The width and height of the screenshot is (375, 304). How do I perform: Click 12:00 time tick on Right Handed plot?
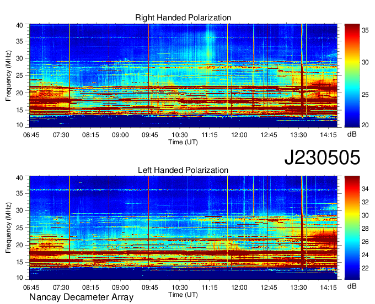(239, 135)
